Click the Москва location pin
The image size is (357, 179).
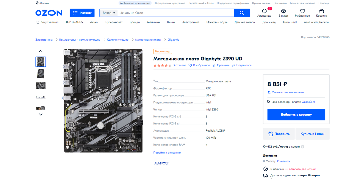[37, 3]
